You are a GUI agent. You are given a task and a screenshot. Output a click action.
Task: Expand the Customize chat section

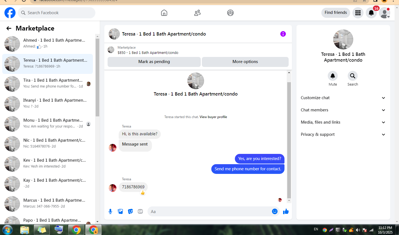pyautogui.click(x=343, y=98)
